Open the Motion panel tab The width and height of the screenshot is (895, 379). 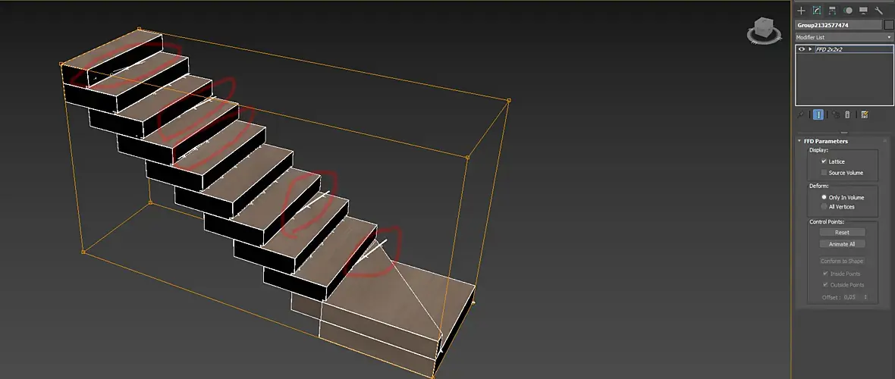[848, 11]
